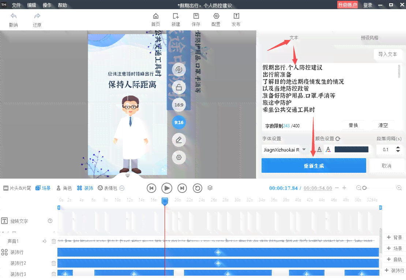Click the underlined A text color icon
406x280 pixels.
point(319,149)
